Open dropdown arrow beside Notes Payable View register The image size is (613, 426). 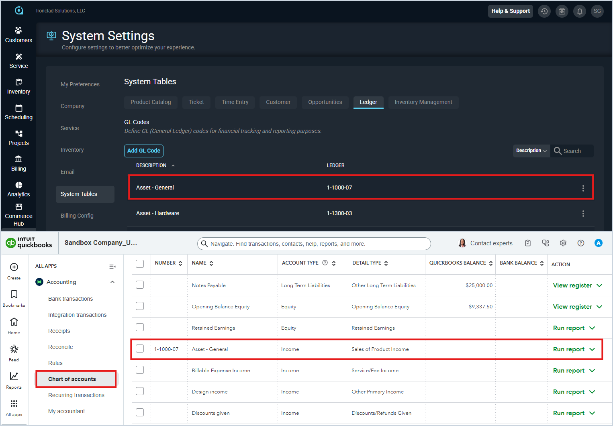[x=599, y=285]
